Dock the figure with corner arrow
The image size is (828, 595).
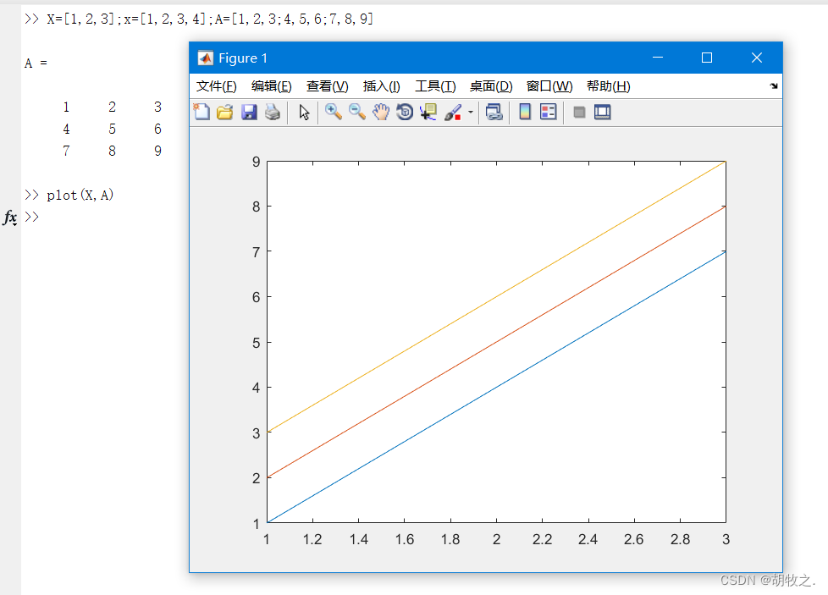774,85
